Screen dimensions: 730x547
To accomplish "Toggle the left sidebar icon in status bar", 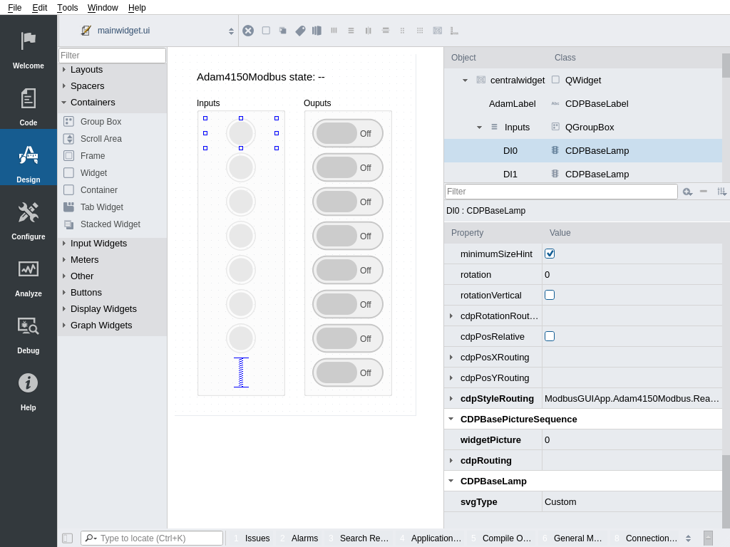I will coord(68,538).
